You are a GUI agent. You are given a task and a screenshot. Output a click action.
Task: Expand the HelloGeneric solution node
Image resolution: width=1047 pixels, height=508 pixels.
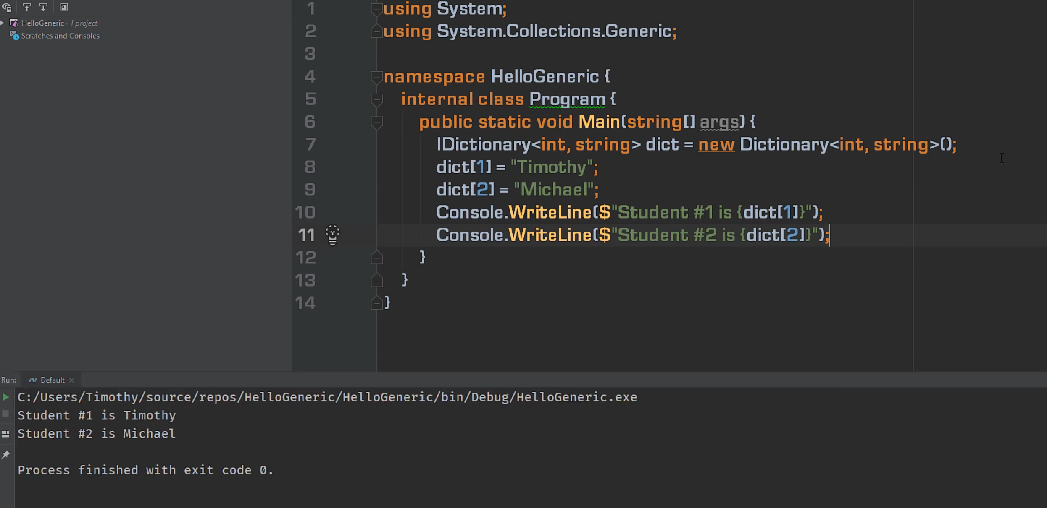3,23
